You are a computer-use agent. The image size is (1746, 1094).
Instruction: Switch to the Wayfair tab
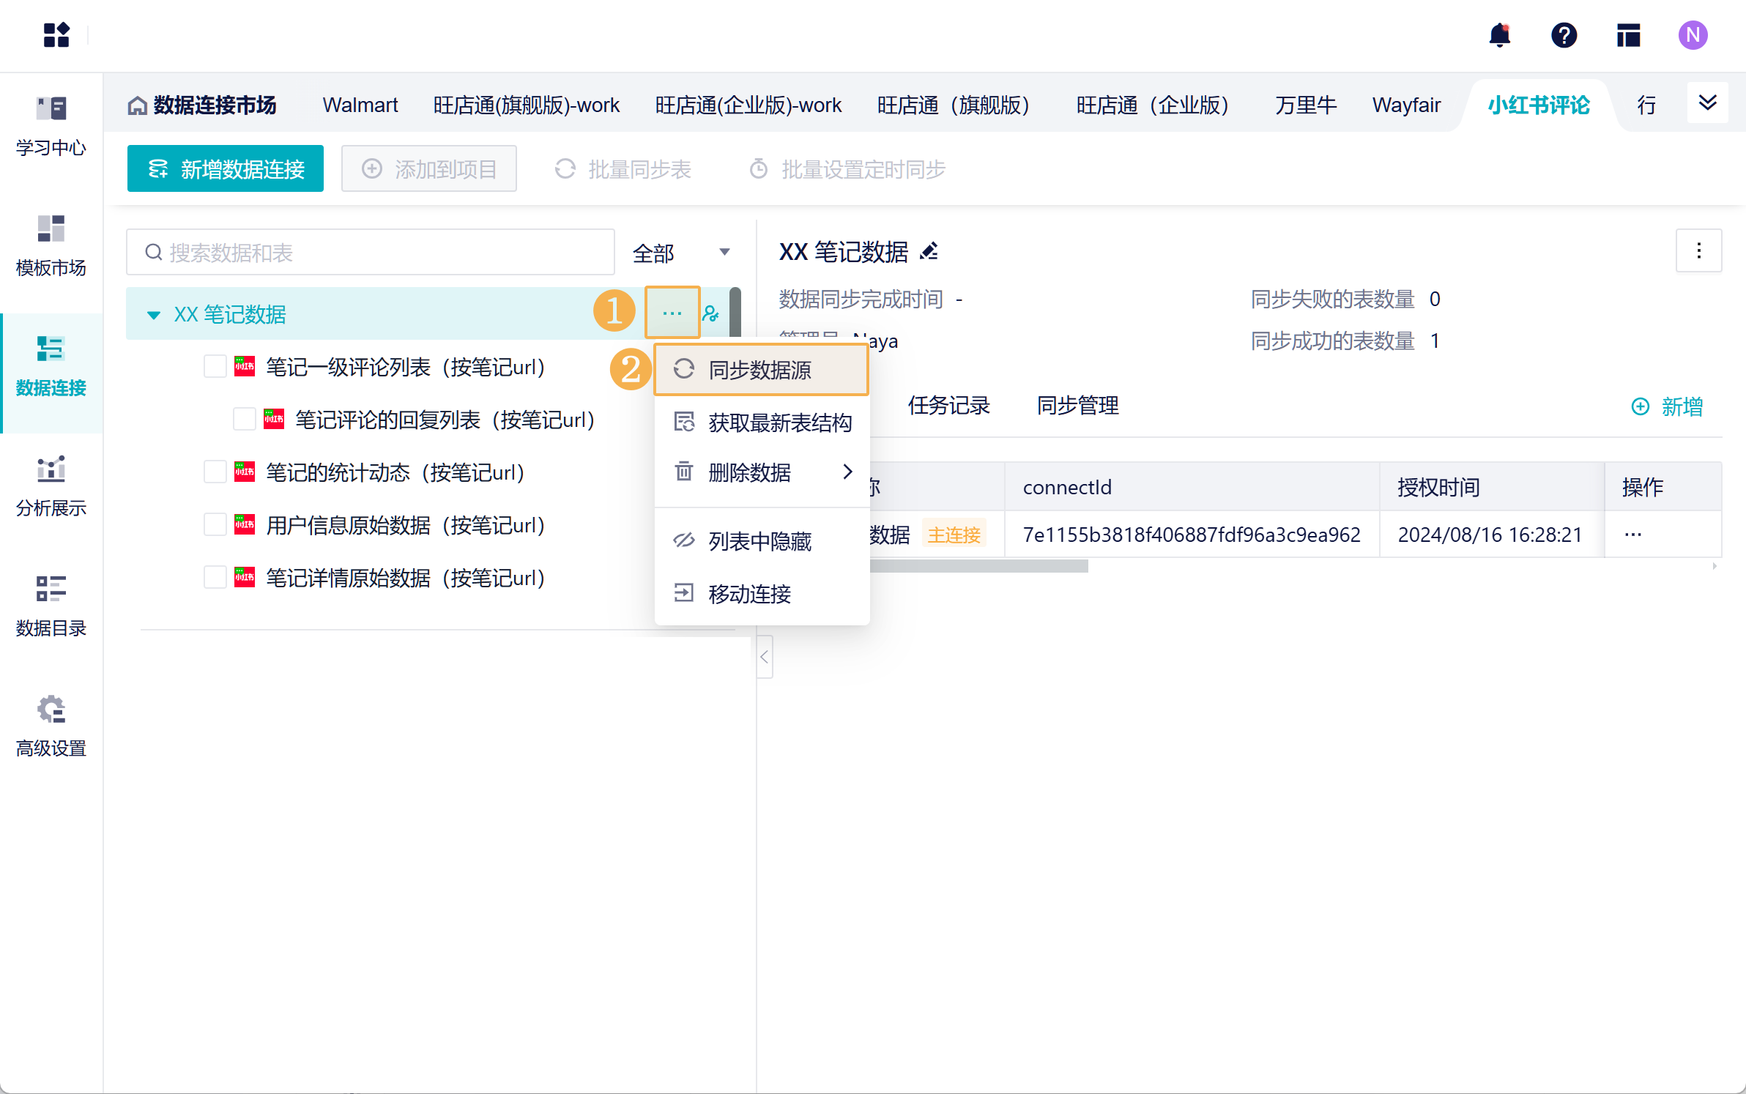pyautogui.click(x=1406, y=105)
